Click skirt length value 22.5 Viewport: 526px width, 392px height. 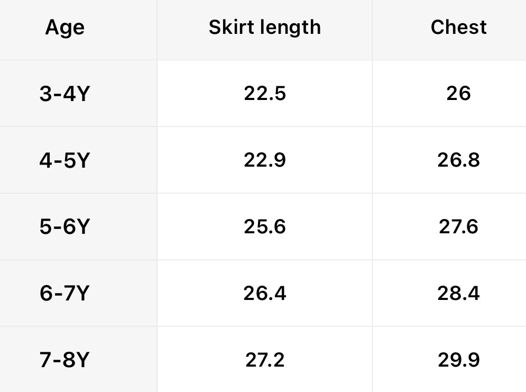[x=264, y=94]
